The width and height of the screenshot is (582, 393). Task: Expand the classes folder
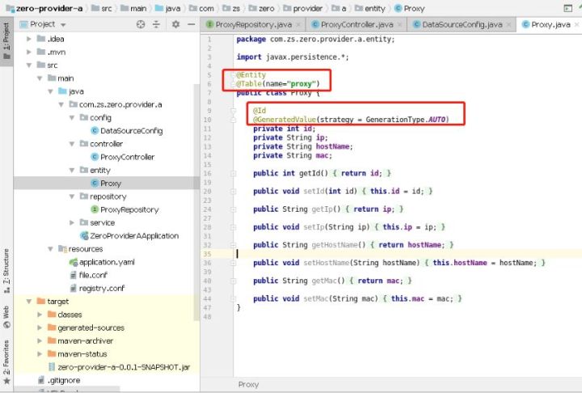click(x=40, y=315)
